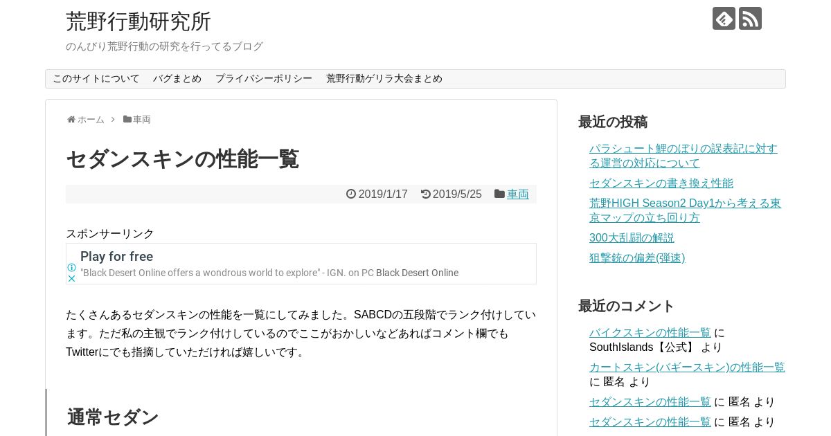831x436 pixels.
Task: Open recent post 荒野HIGH Season2 Day1
Action: [685, 210]
